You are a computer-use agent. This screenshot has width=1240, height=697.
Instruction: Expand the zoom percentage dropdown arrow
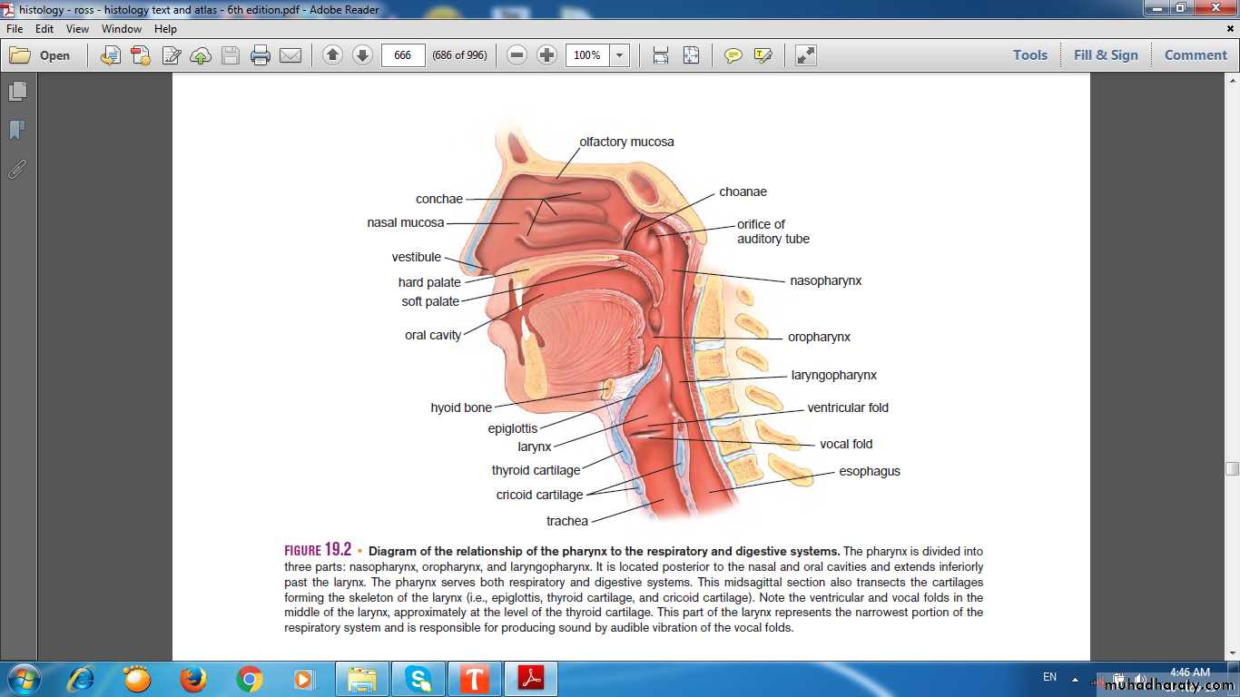[x=620, y=55]
